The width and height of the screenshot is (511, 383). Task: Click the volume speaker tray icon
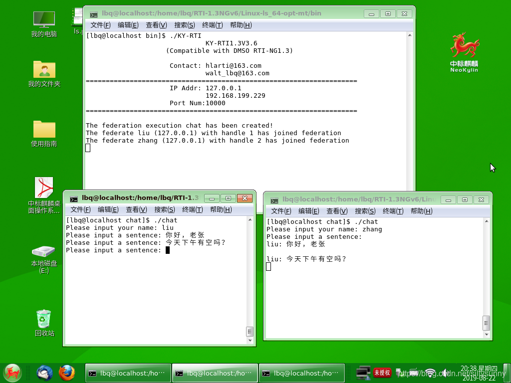[x=445, y=373]
